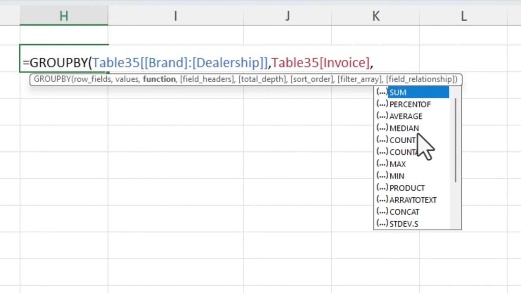Select column header J

287,15
